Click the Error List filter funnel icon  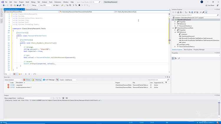pos(166,83)
